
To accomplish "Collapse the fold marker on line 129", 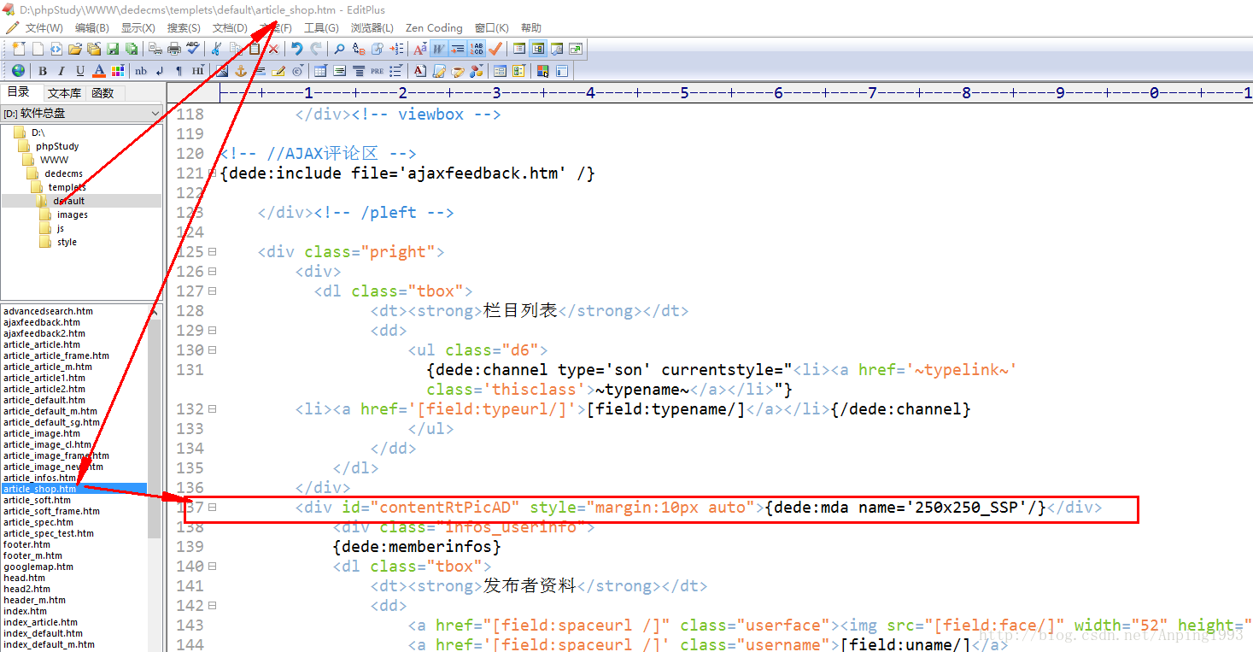I will (212, 331).
